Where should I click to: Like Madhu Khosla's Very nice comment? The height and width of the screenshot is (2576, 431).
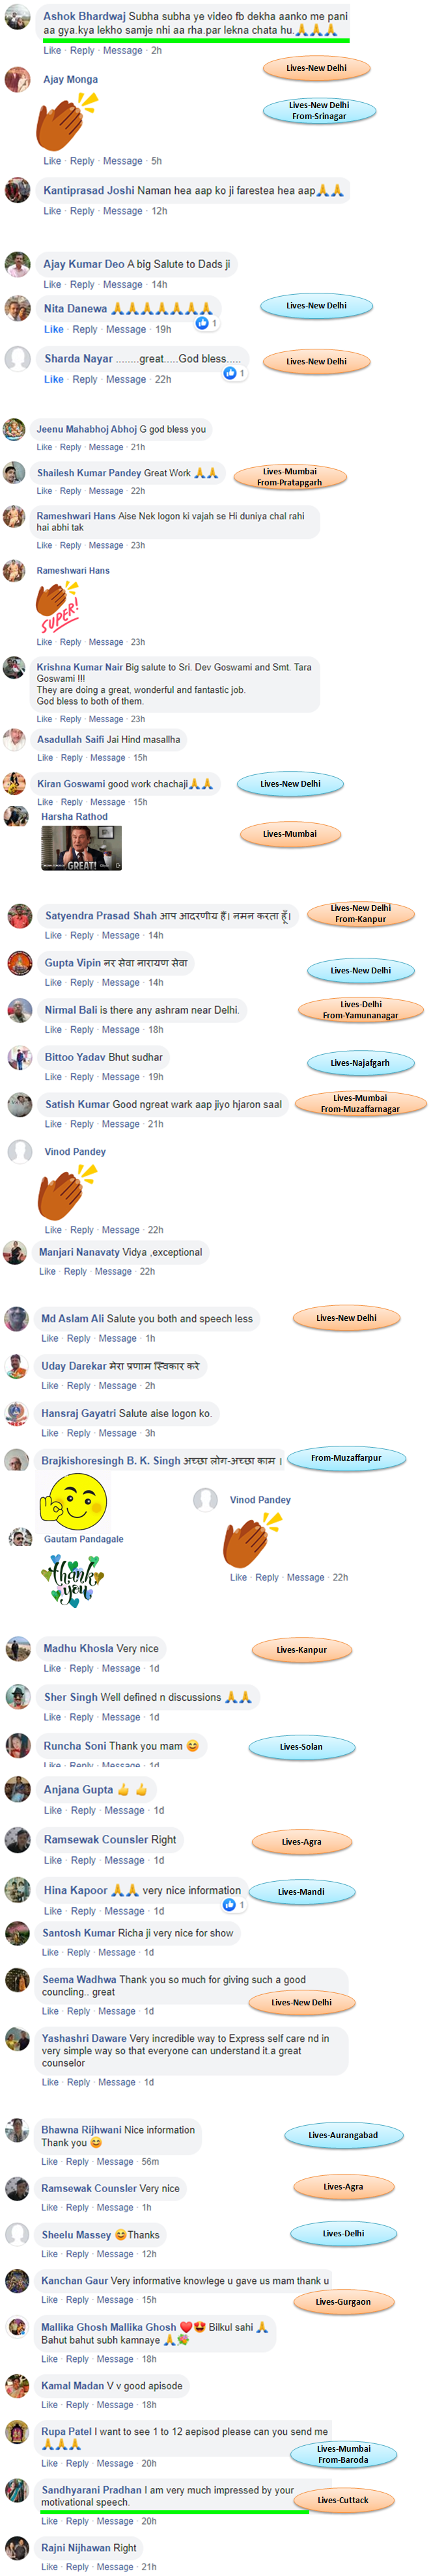coord(52,1668)
